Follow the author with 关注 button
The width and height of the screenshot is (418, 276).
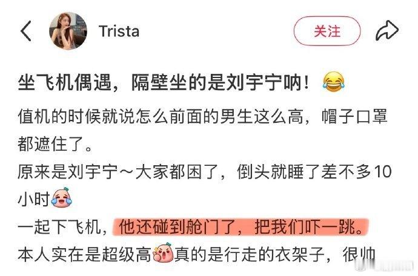pyautogui.click(x=327, y=31)
